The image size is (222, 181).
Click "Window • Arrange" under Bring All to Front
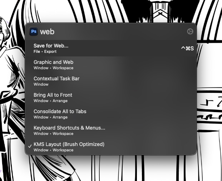[50, 101]
